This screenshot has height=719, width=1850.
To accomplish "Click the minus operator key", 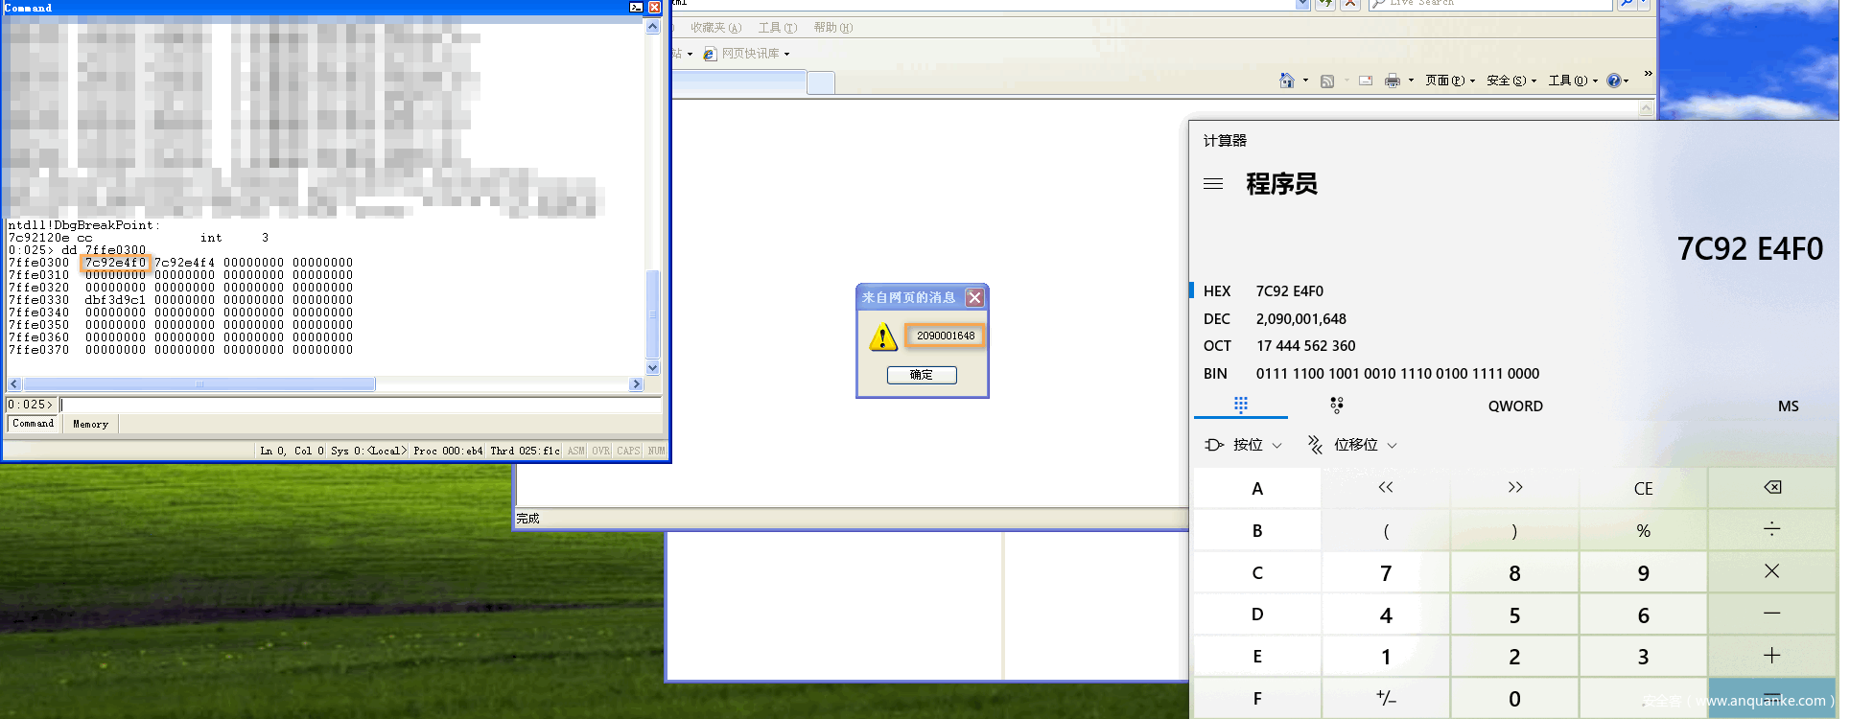I will [1772, 615].
